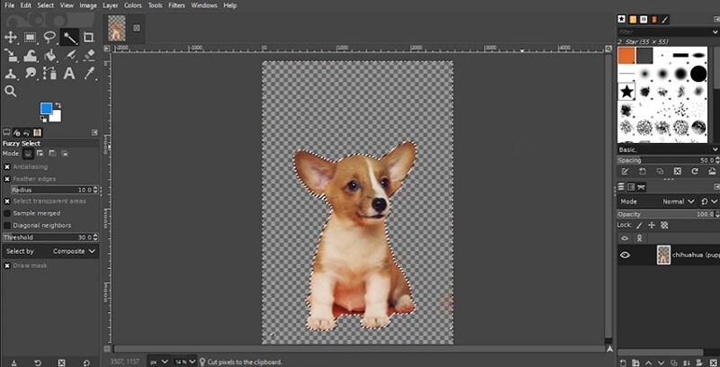The width and height of the screenshot is (720, 367).
Task: Open the Layer menu
Action: pos(110,5)
